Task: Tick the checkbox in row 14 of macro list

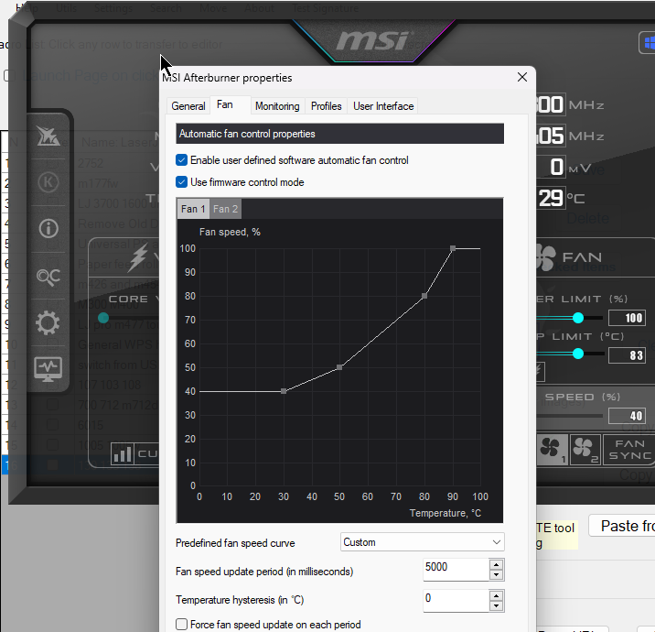Action: [52, 425]
